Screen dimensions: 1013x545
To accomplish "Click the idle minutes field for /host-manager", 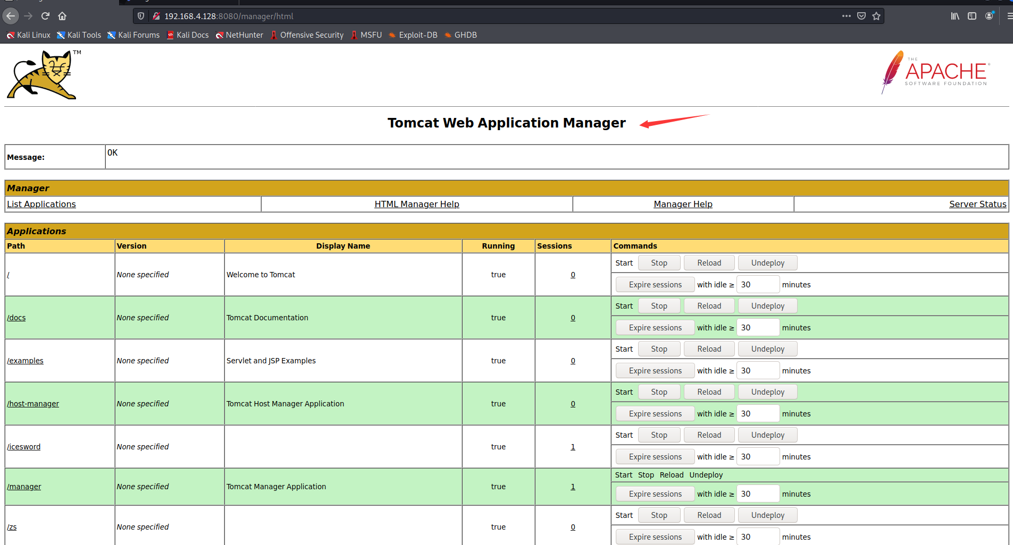I will pyautogui.click(x=758, y=414).
